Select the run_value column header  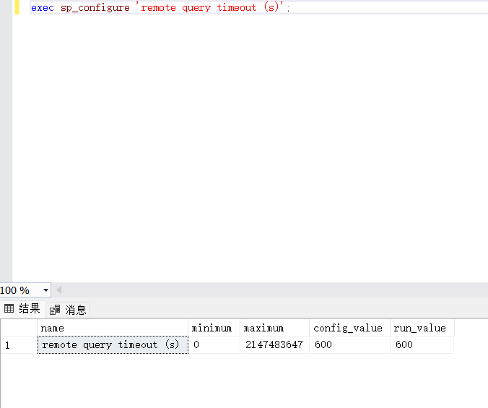(x=422, y=328)
